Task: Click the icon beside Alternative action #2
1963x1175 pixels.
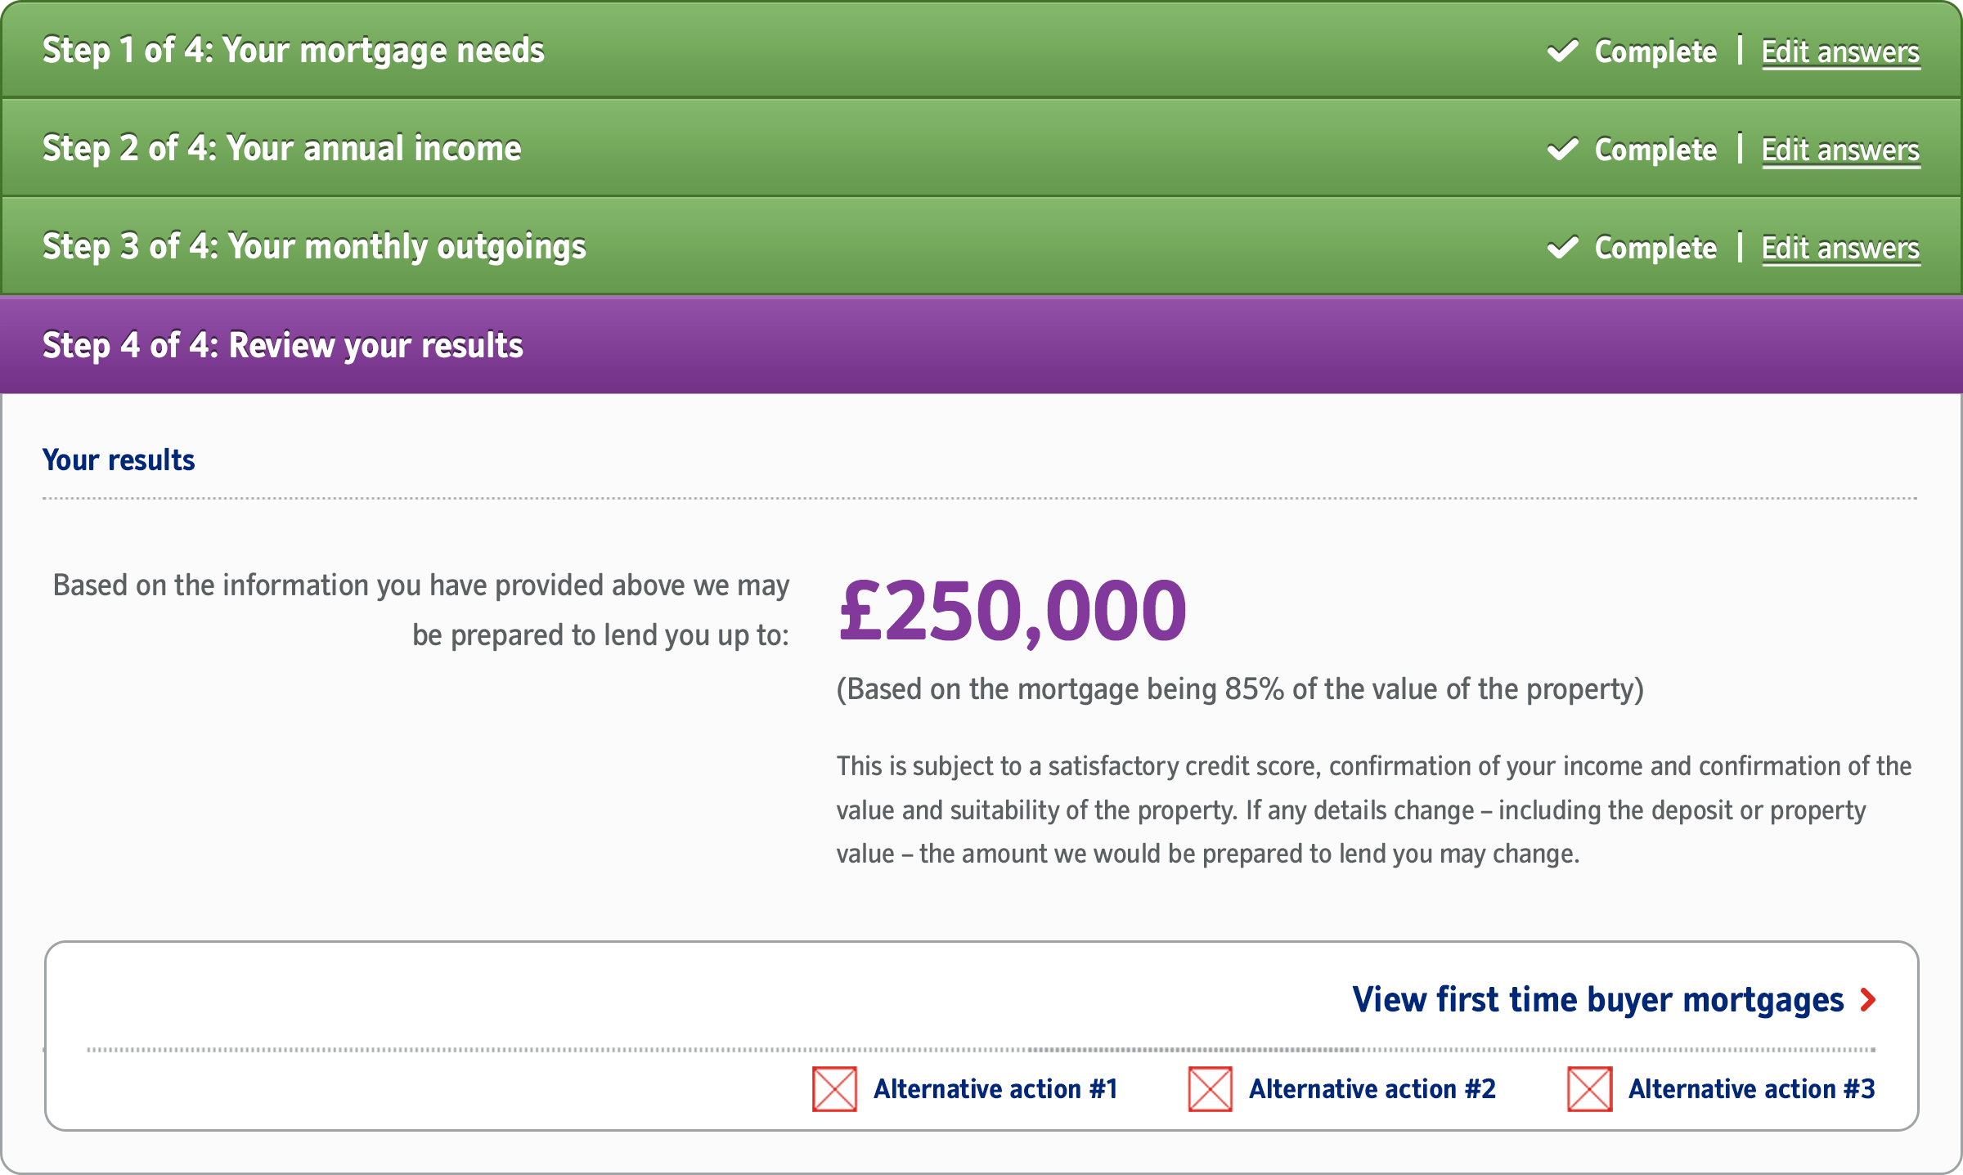Action: 1210,1089
